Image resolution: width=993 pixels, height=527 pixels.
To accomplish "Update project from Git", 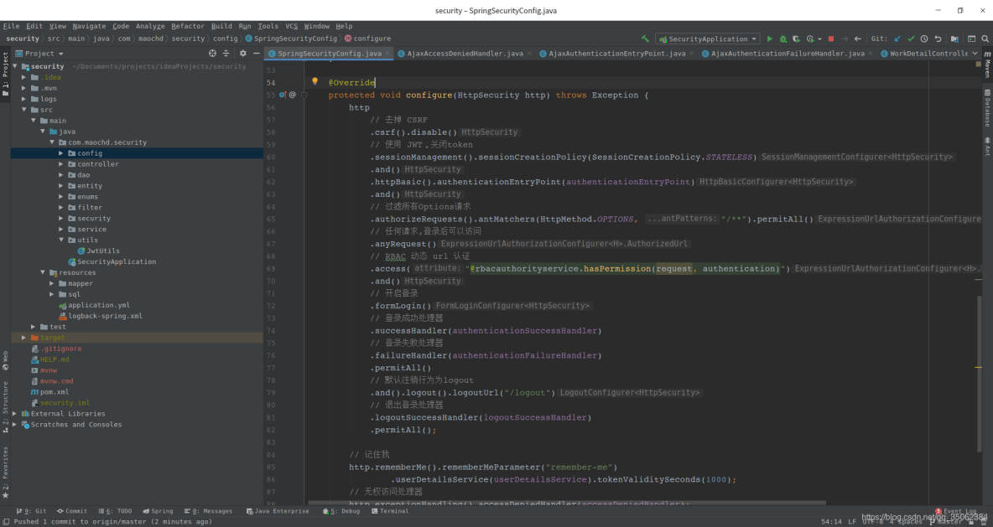I will coord(897,39).
